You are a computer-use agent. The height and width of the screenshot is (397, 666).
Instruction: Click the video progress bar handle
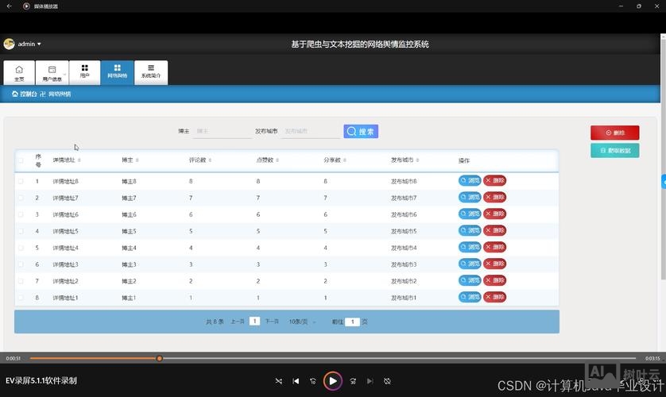point(159,358)
